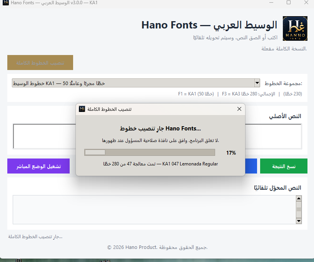Image resolution: width=314 pixels, height=262 pixels.
Task: Click the output box scroll up arrow
Action: pyautogui.click(x=299, y=199)
